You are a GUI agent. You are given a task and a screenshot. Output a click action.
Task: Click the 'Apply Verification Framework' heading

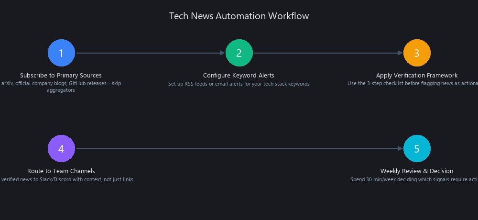(x=417, y=76)
